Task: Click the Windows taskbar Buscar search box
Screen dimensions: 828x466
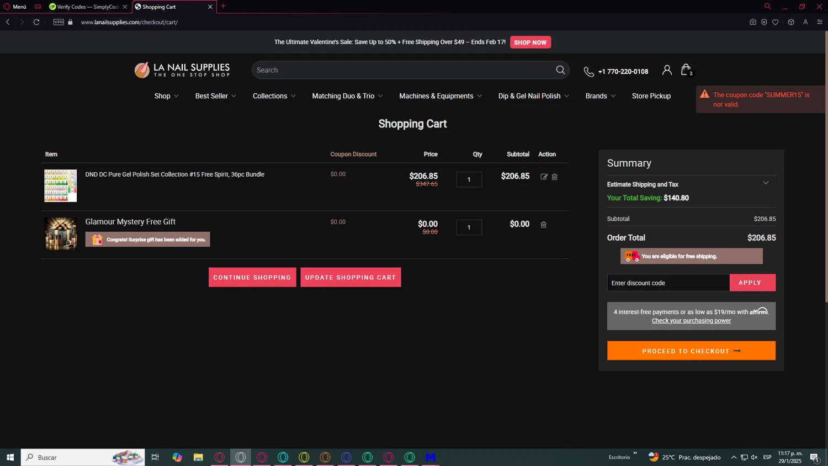Action: tap(83, 457)
